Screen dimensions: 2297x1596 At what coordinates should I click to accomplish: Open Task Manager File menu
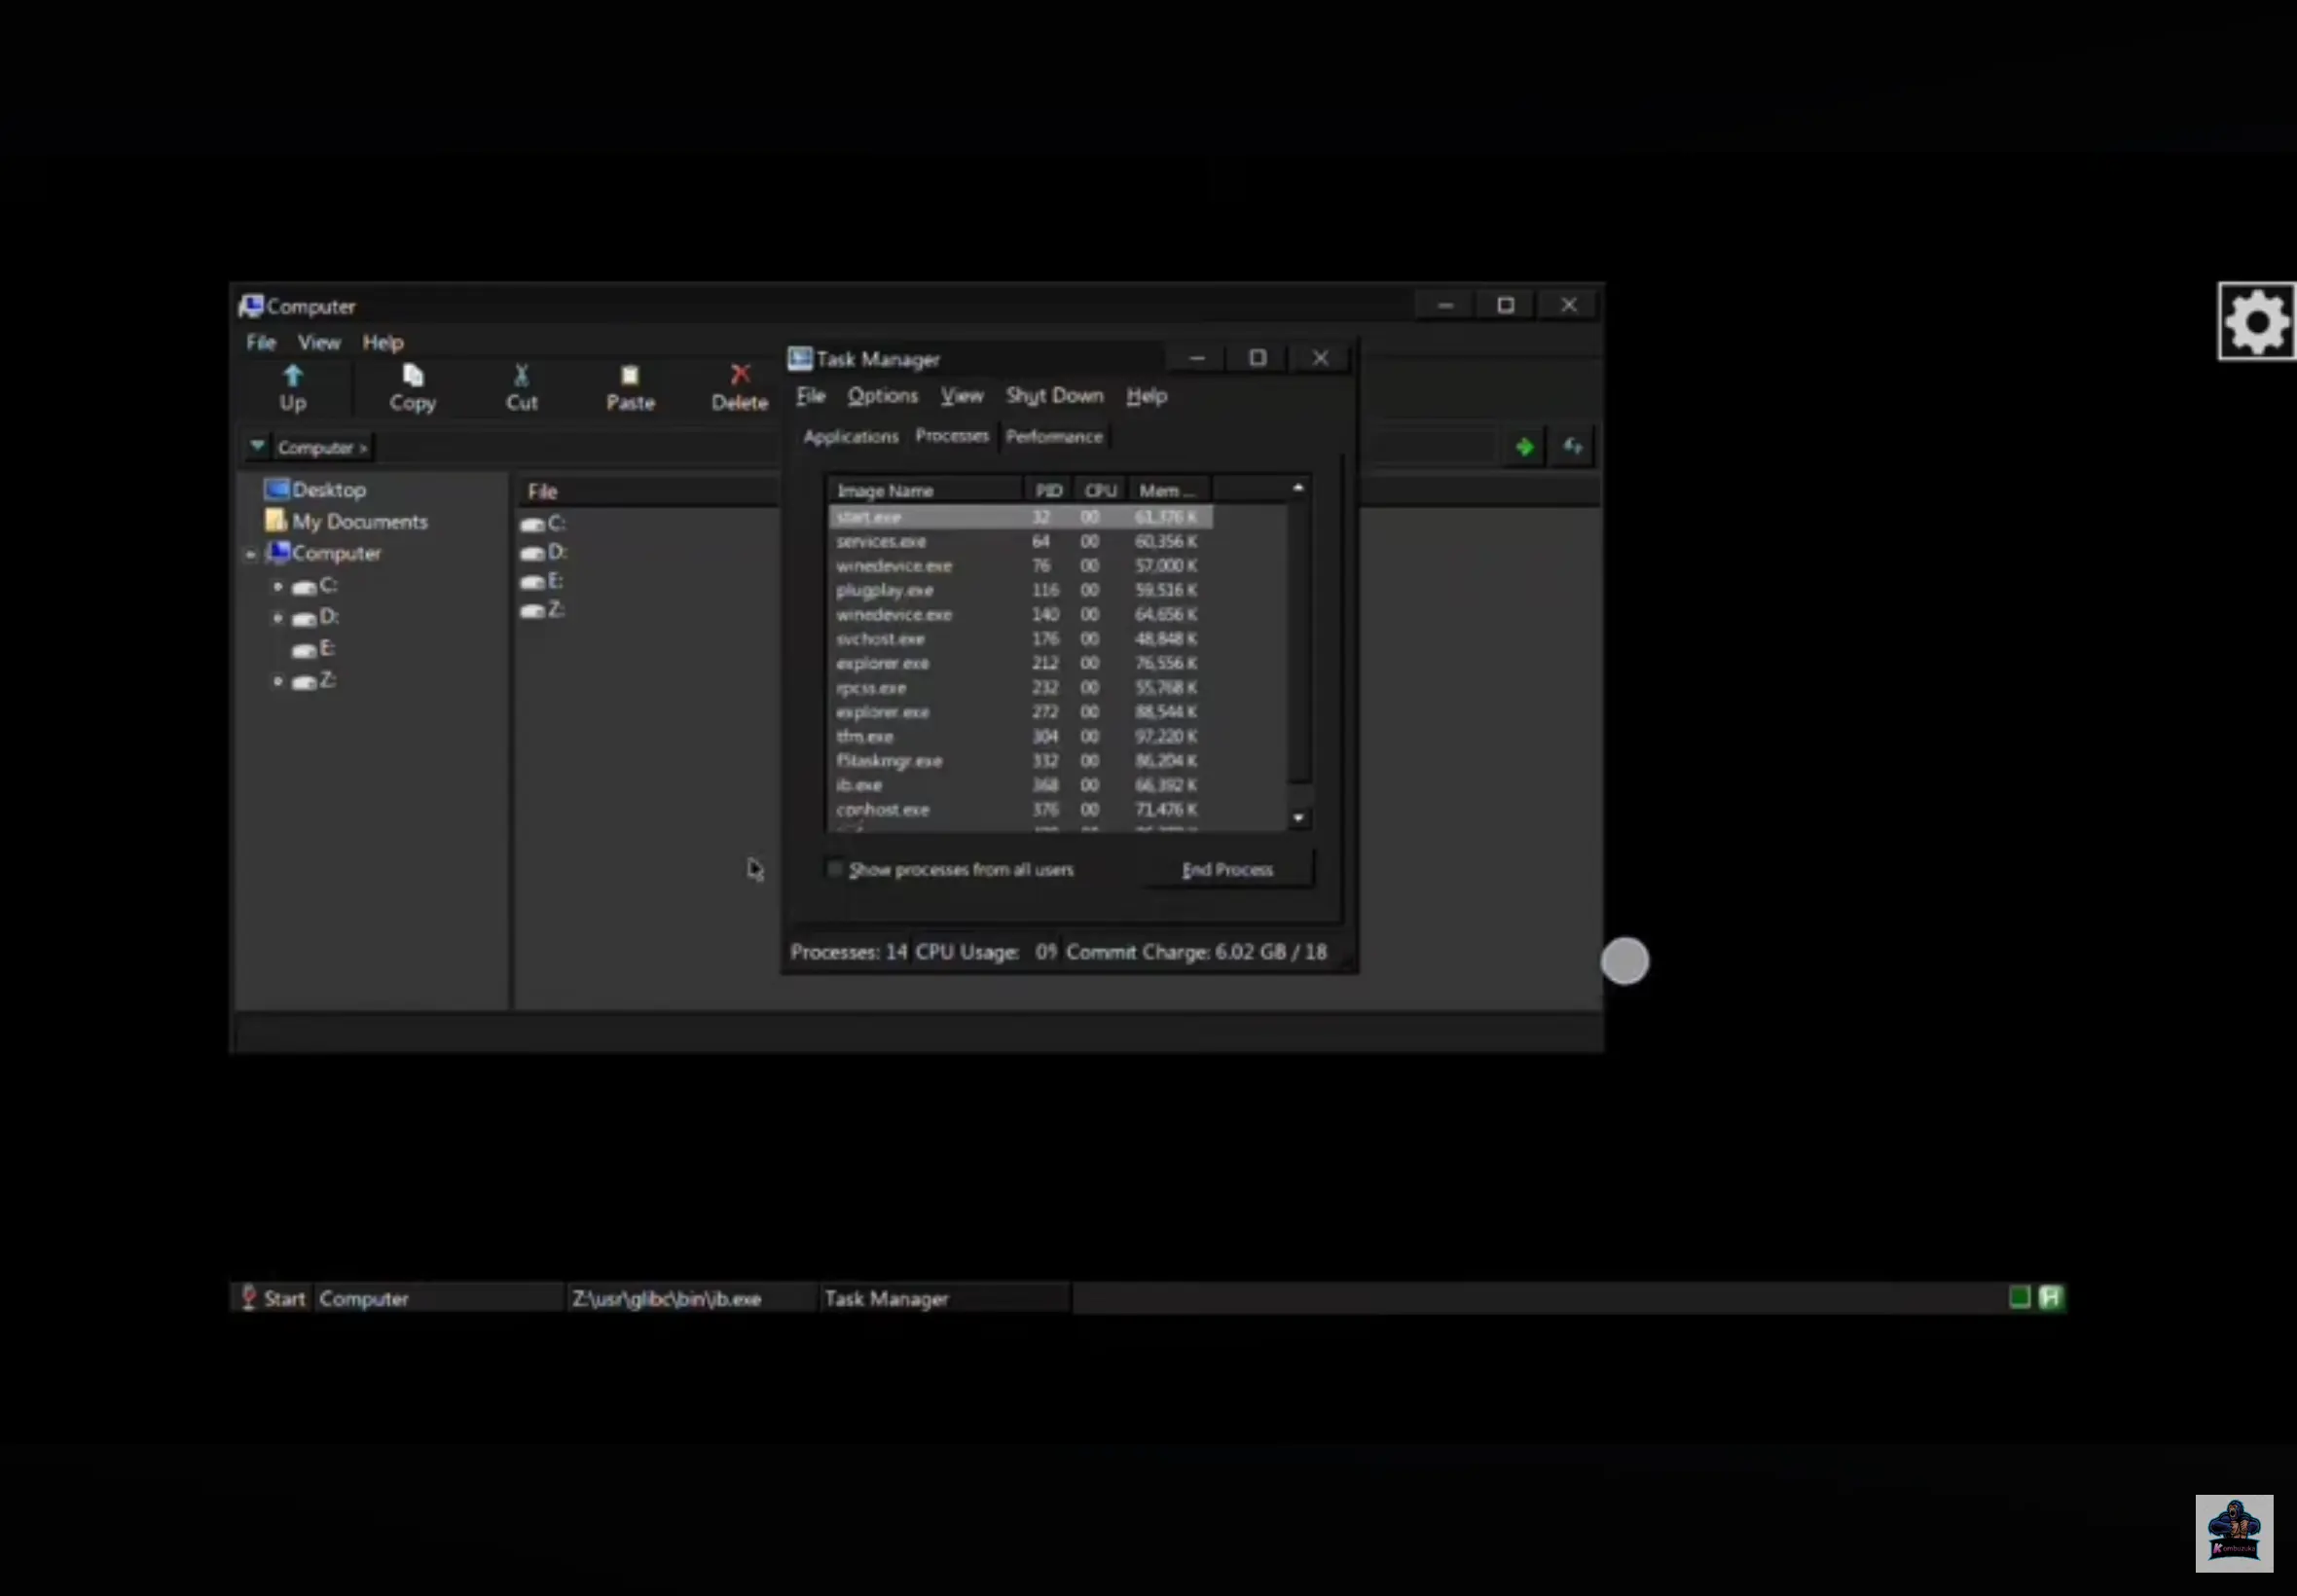(811, 396)
